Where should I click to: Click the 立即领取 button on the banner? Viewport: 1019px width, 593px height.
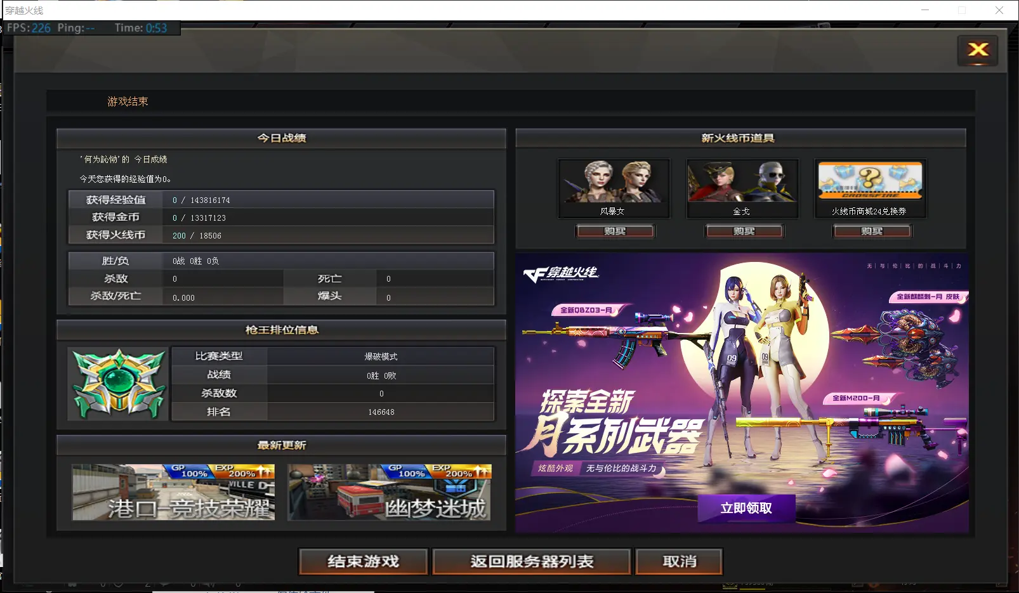pyautogui.click(x=746, y=508)
